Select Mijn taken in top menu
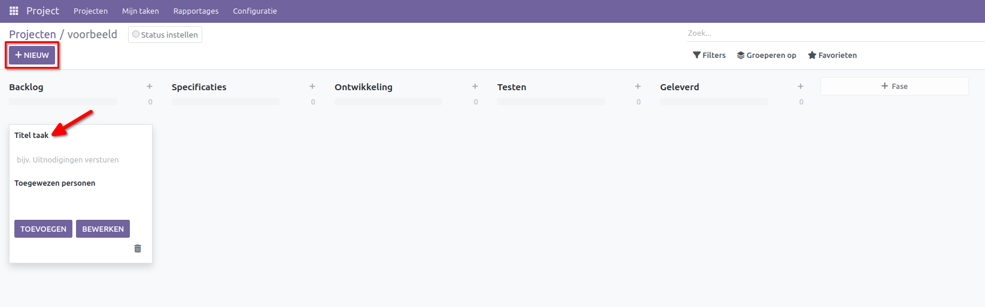The height and width of the screenshot is (307, 985). click(x=141, y=11)
